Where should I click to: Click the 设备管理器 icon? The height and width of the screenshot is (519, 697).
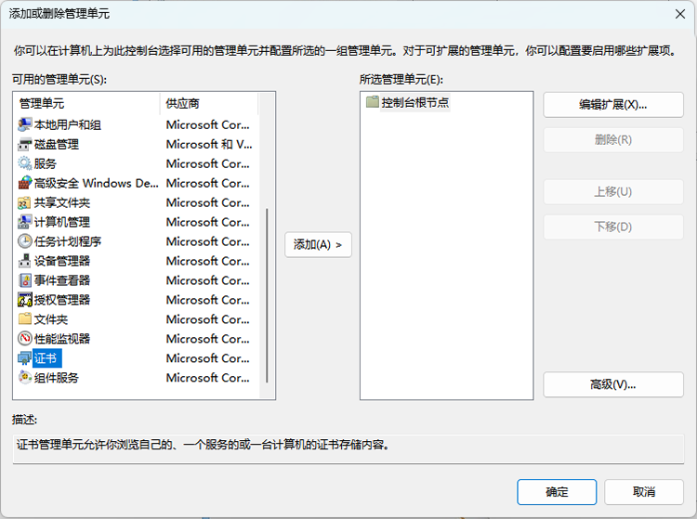coord(24,261)
